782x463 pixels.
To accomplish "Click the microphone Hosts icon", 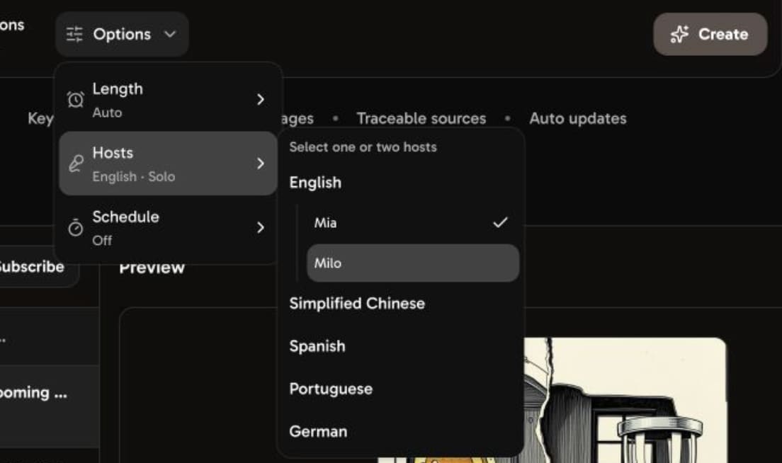I will (x=76, y=164).
